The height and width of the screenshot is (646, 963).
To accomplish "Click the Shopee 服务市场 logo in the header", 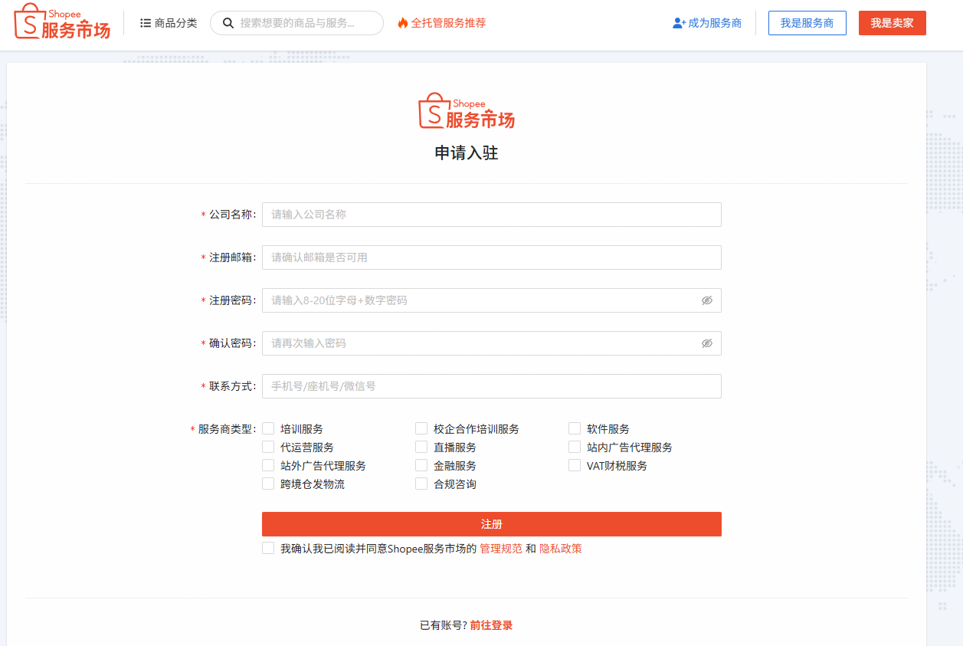I will [x=62, y=21].
